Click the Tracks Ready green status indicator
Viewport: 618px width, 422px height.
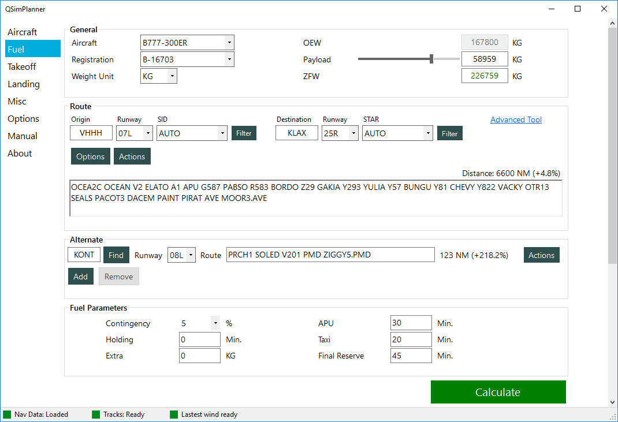click(x=96, y=414)
